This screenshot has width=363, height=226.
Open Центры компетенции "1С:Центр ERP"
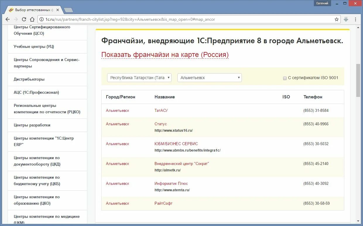click(47, 142)
